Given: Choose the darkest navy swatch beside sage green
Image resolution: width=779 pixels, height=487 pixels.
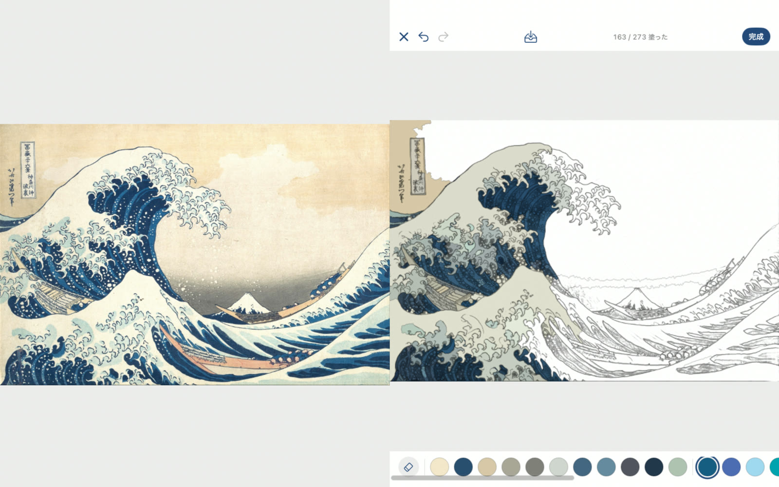Looking at the screenshot, I should (x=654, y=467).
